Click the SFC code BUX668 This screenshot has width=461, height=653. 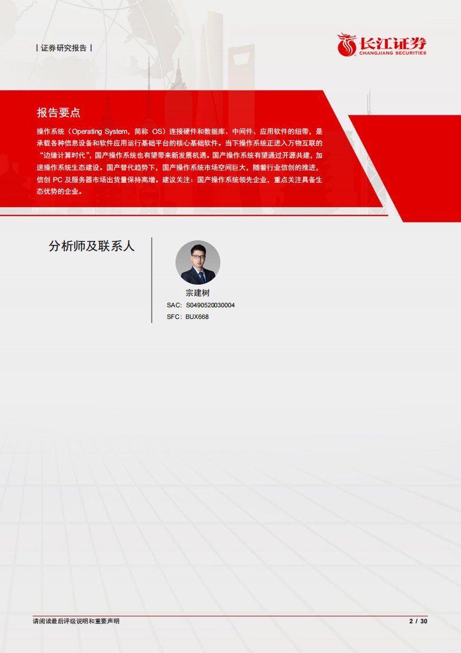(197, 317)
